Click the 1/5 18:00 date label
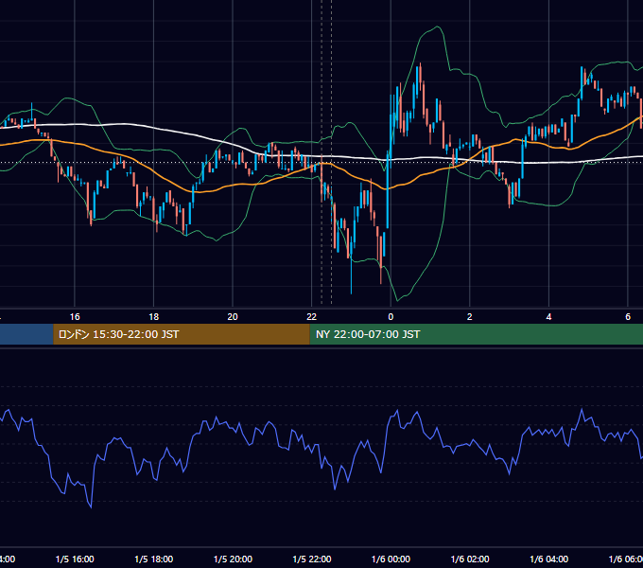 154,559
